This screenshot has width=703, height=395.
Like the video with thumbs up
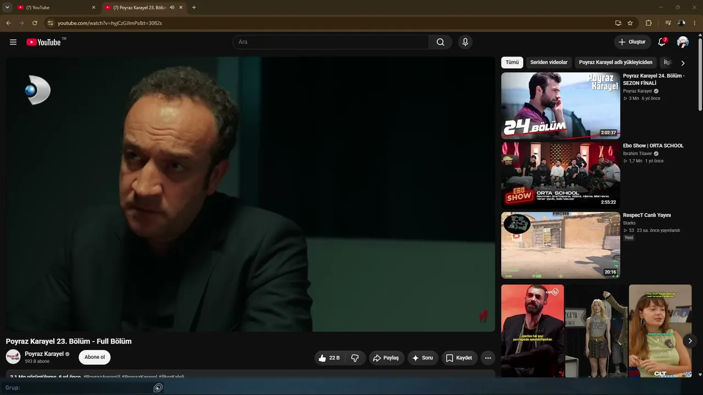[x=328, y=358]
